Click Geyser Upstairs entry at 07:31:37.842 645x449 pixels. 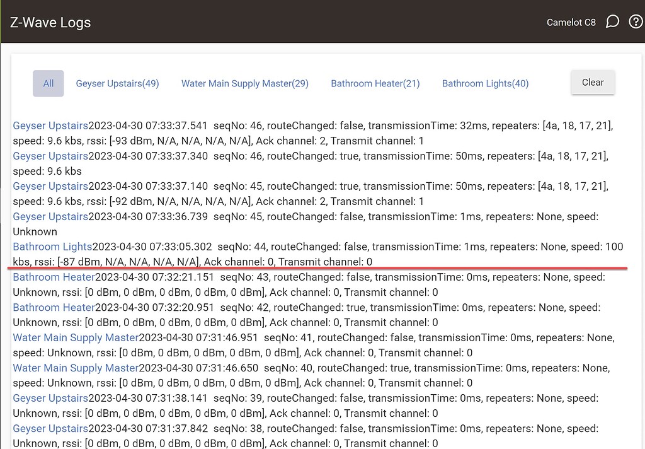pyautogui.click(x=50, y=428)
